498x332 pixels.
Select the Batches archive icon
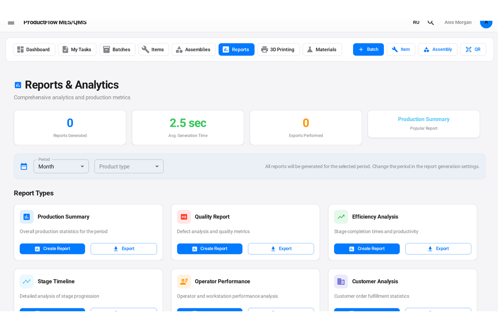[107, 49]
